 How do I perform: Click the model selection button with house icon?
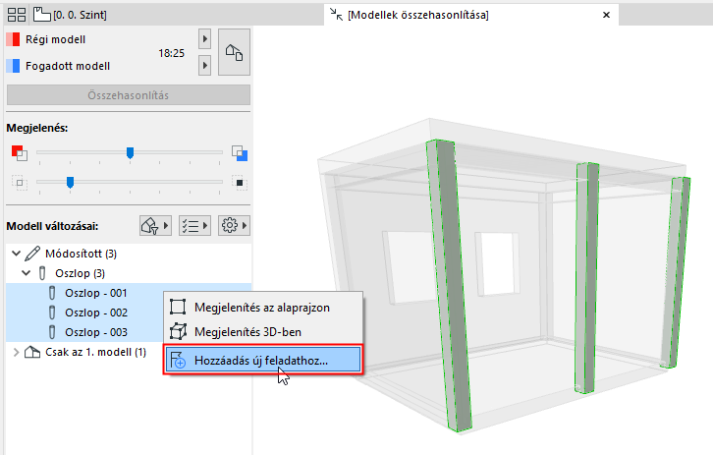tap(234, 52)
